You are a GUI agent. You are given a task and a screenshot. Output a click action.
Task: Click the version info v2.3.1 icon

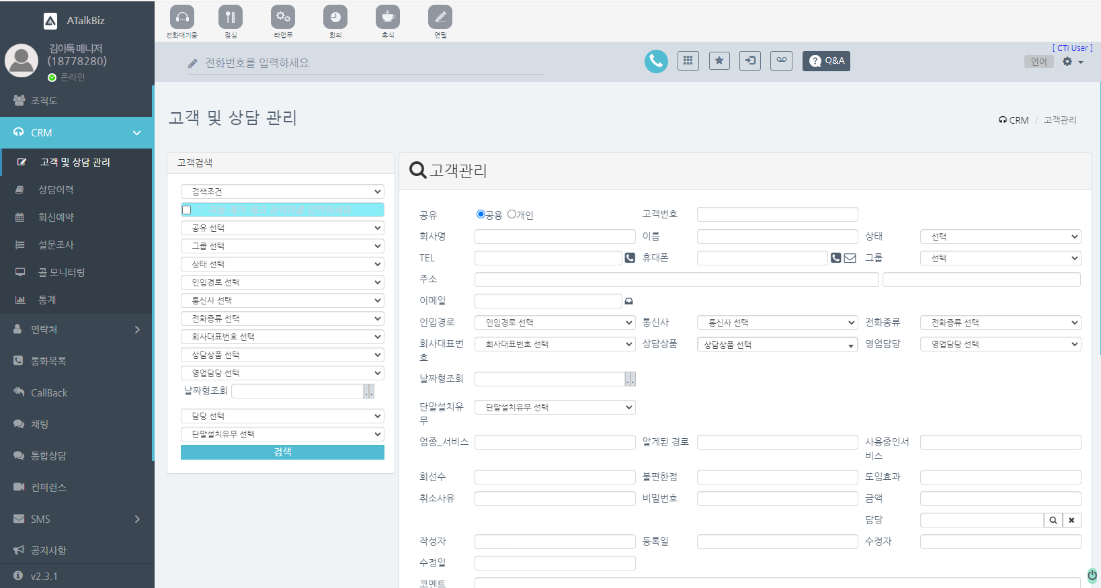pos(18,575)
